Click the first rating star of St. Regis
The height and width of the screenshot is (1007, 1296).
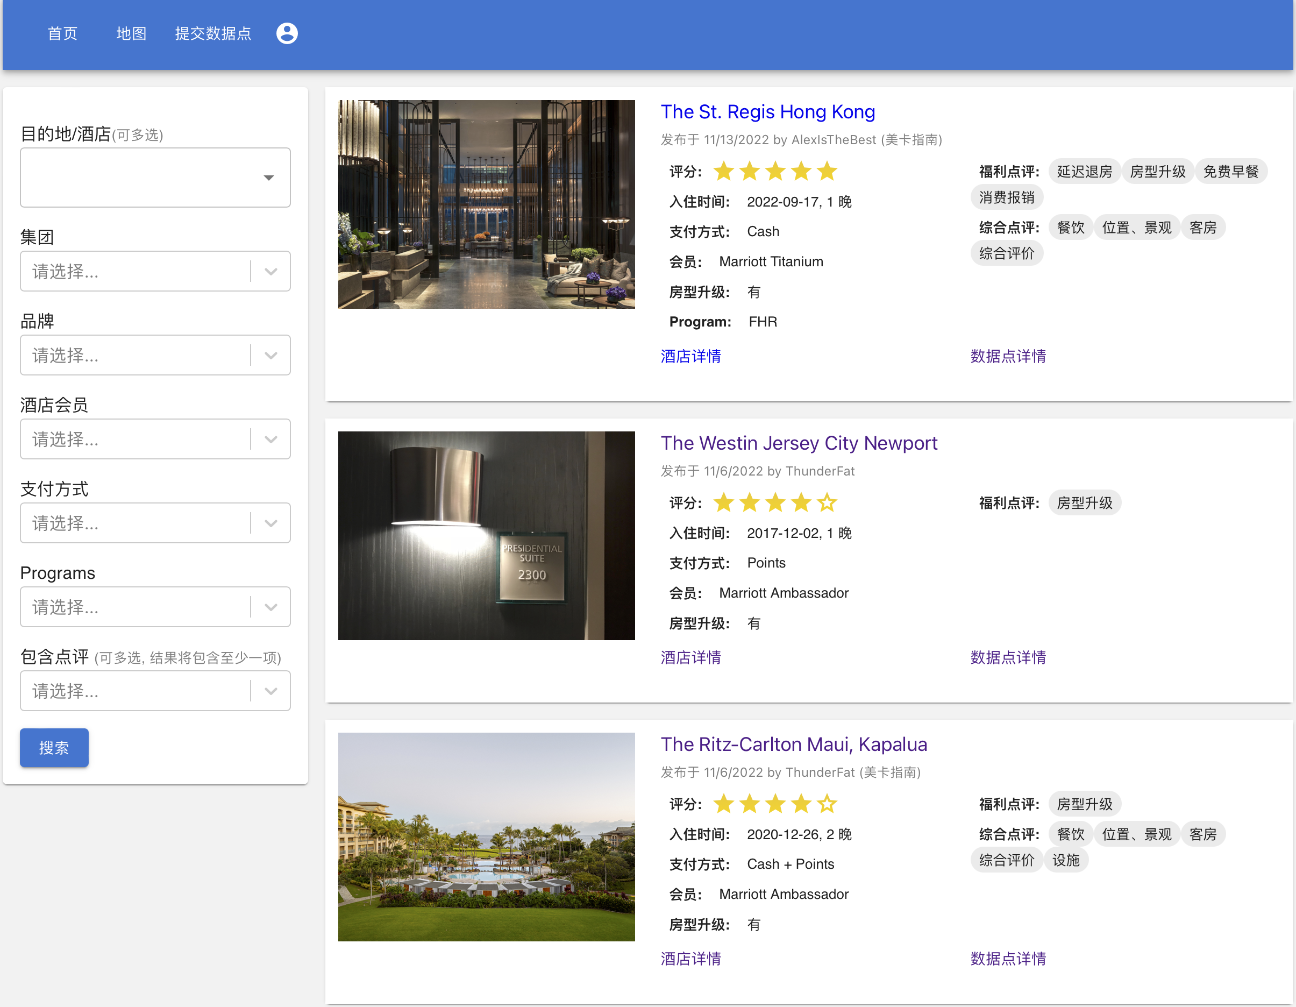pos(723,172)
